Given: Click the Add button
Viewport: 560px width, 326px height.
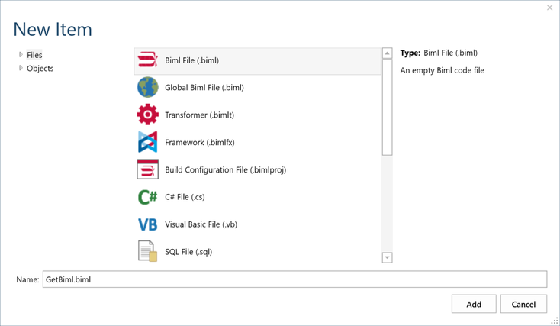Looking at the screenshot, I should (474, 304).
